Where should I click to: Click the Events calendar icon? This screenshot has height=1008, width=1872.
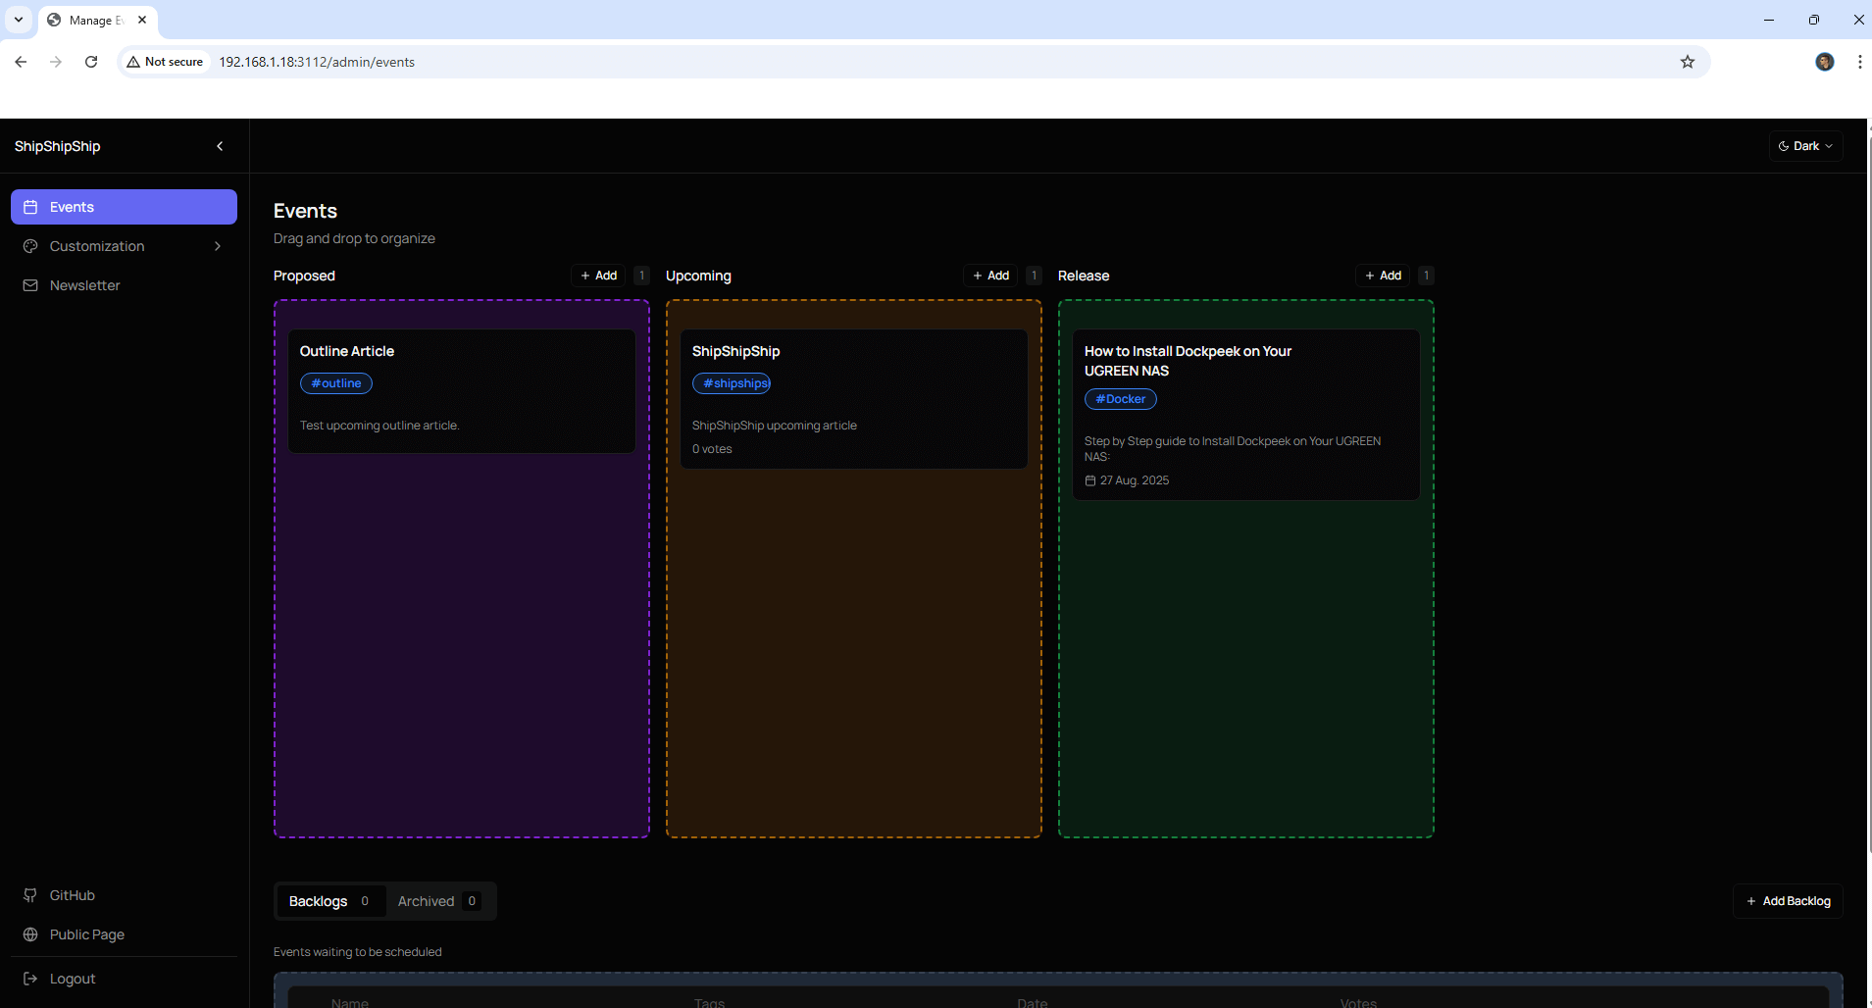tap(30, 207)
